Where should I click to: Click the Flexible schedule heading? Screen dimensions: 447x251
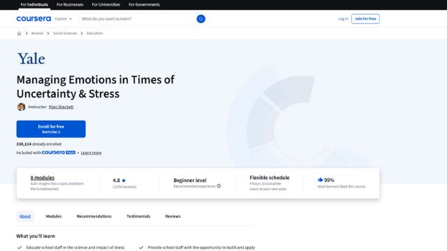tap(270, 178)
